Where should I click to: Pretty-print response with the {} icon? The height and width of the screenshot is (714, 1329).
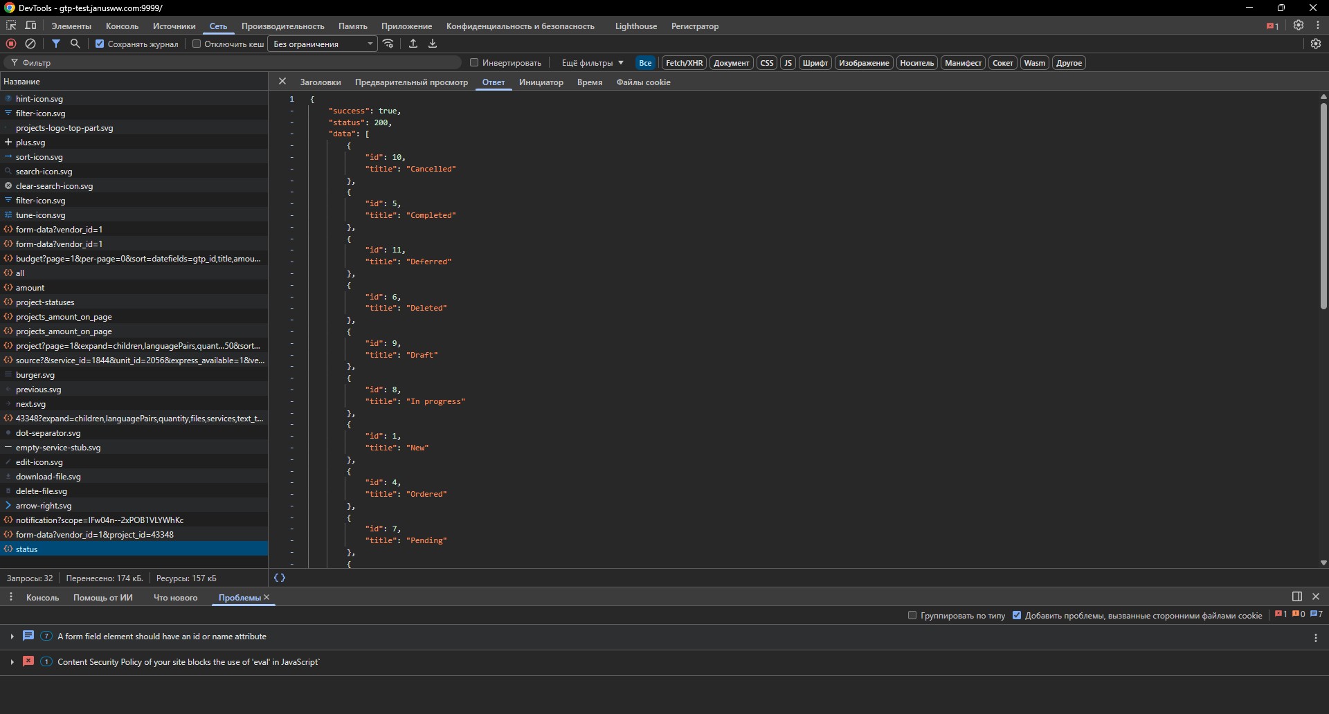280,578
